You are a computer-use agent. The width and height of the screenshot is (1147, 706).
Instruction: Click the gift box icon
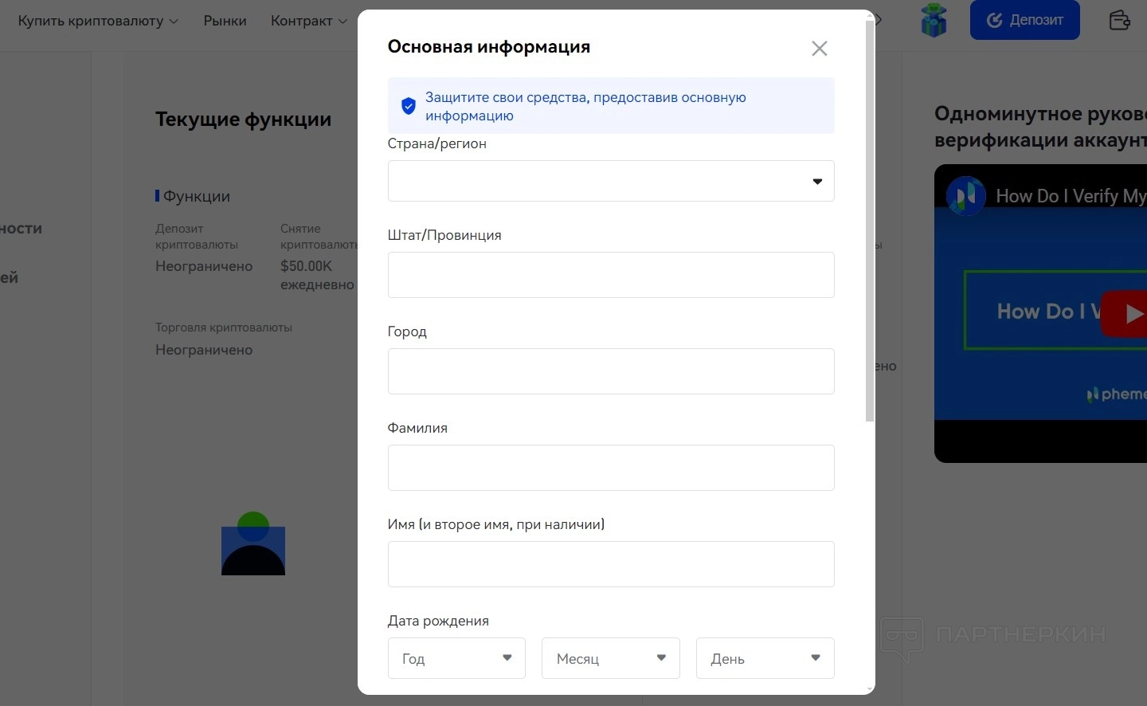[x=934, y=21]
